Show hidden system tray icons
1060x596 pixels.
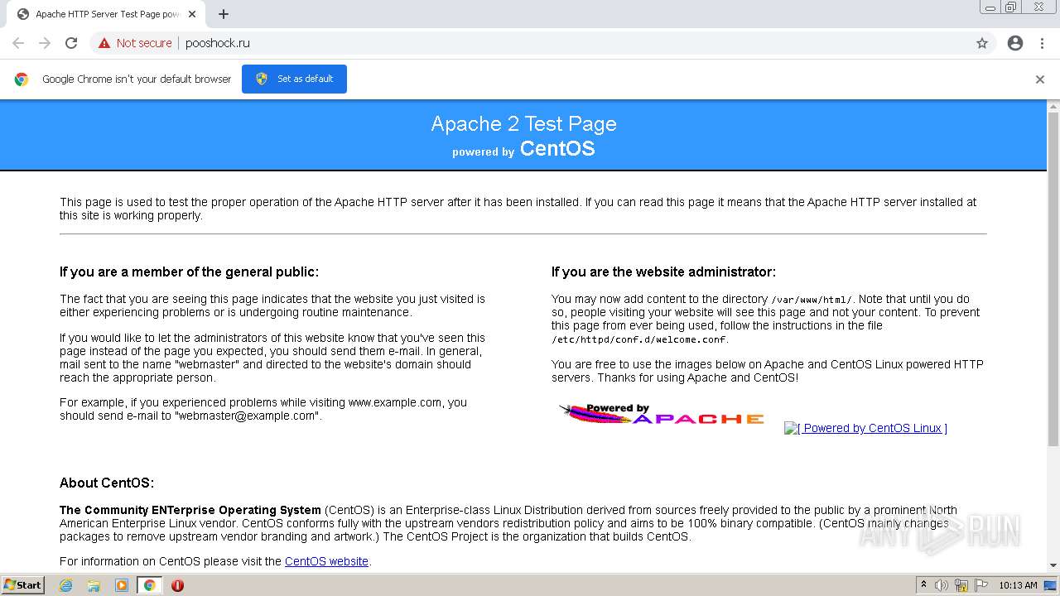click(x=923, y=585)
